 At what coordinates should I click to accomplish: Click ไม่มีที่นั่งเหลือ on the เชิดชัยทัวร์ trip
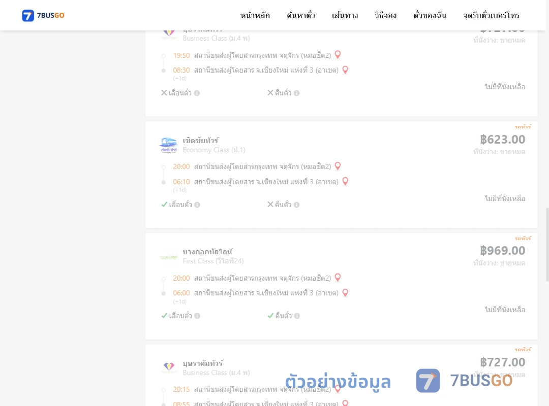(x=505, y=198)
